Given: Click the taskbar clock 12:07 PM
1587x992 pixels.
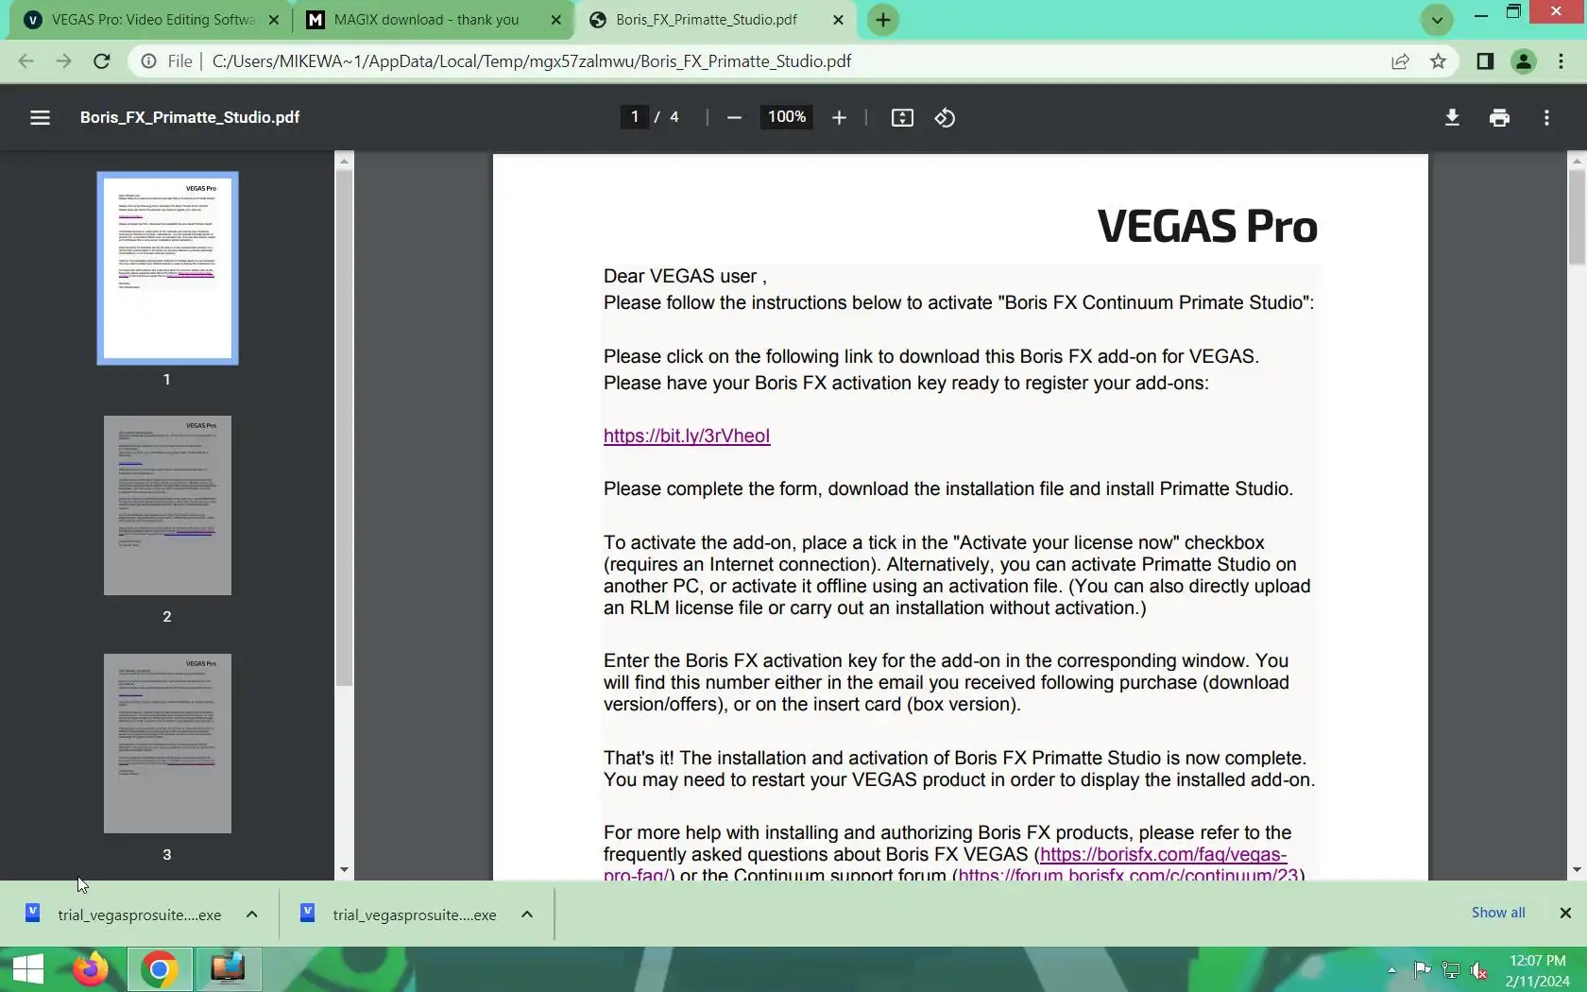Looking at the screenshot, I should (1537, 961).
